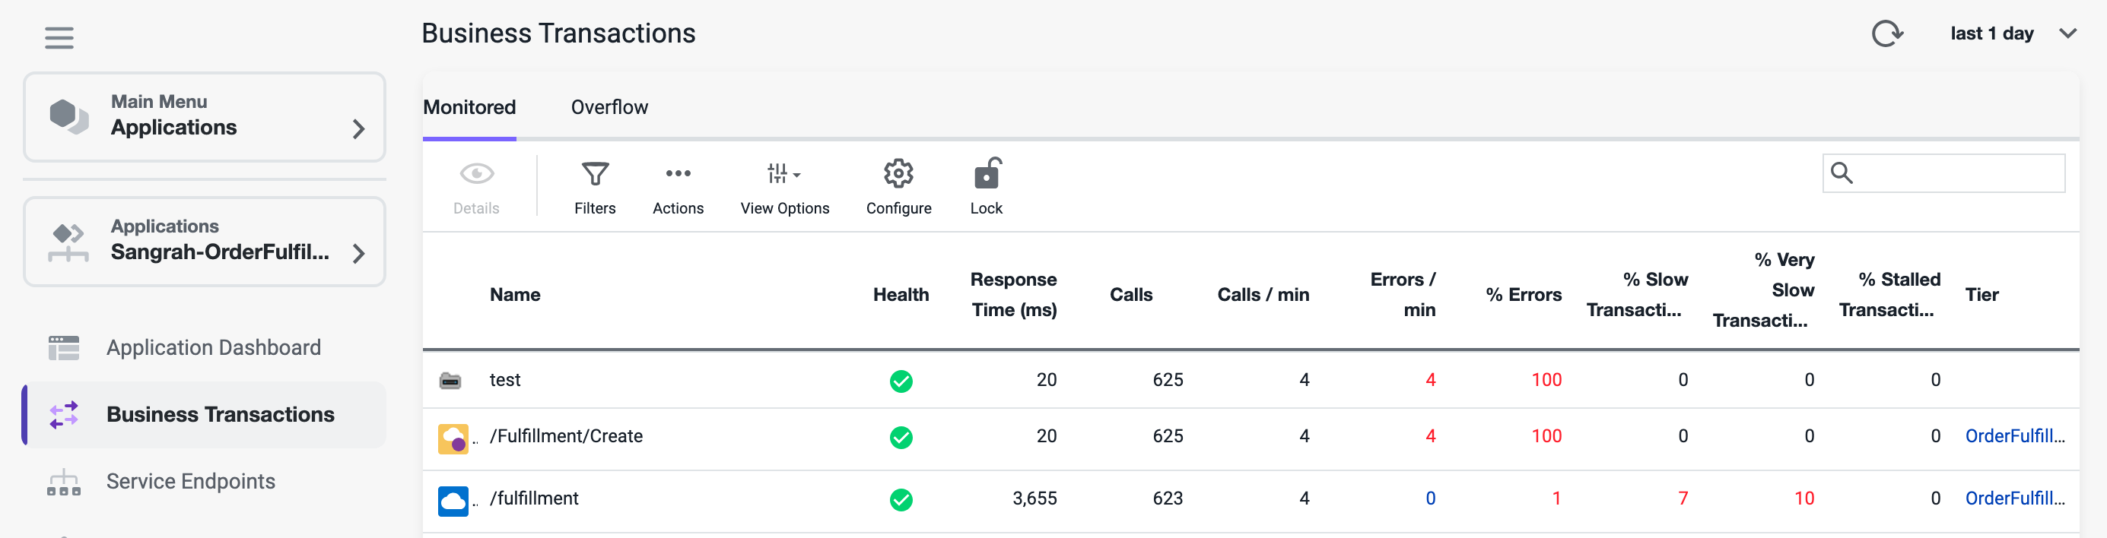Click the health status icon for test
Image resolution: width=2107 pixels, height=538 pixels.
[901, 381]
